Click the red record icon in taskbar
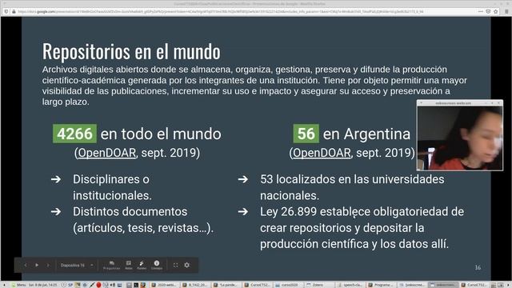This screenshot has height=288, width=512. click(98, 285)
